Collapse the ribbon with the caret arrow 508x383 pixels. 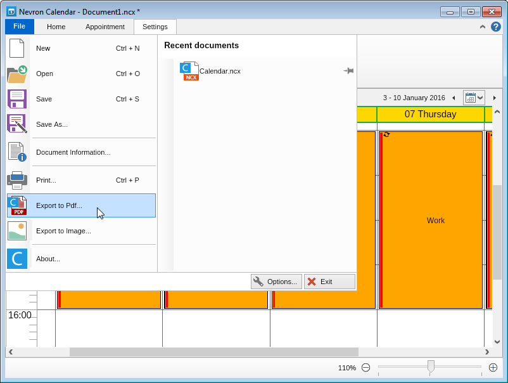point(483,27)
